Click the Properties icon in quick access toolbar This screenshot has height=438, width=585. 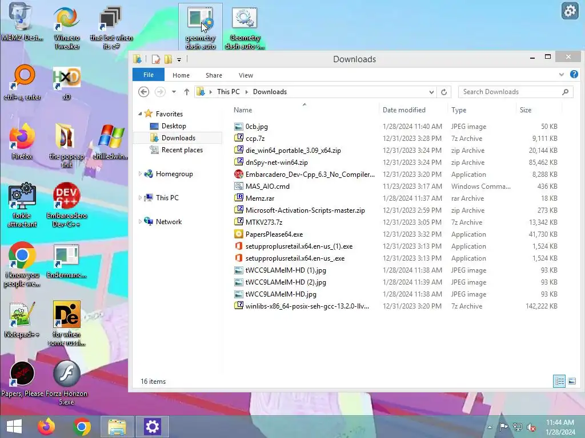coord(155,59)
